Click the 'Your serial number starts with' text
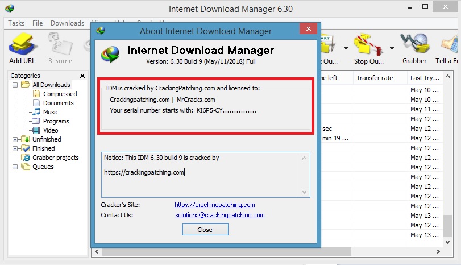461x265 pixels. [x=151, y=110]
